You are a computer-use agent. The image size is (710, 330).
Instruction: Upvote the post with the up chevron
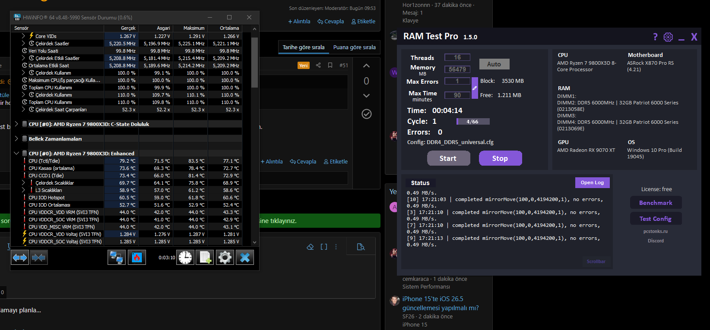(x=366, y=66)
